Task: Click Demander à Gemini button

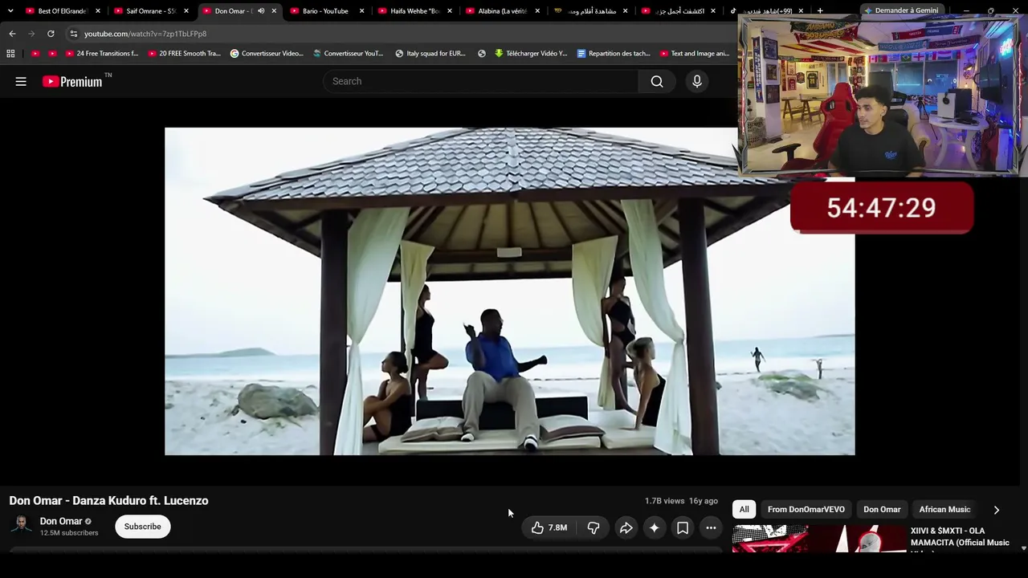Action: click(900, 10)
